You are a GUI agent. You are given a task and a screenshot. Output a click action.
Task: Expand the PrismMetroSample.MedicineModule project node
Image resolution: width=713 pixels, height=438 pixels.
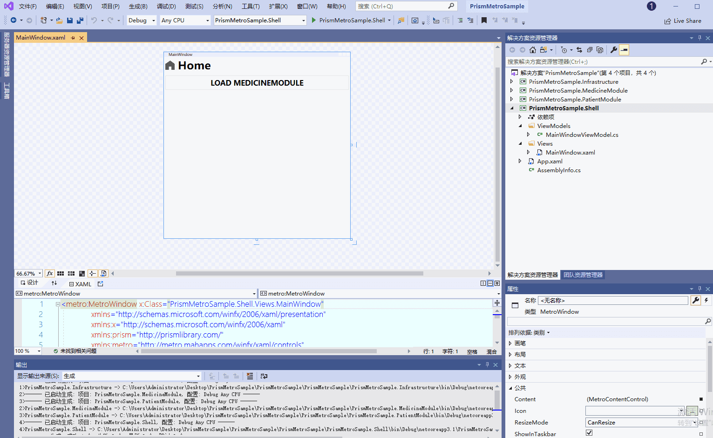(x=512, y=90)
